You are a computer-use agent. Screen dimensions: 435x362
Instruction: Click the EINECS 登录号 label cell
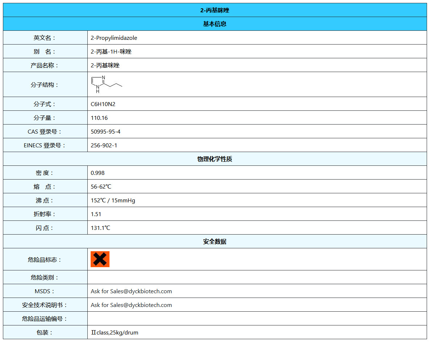coord(45,145)
